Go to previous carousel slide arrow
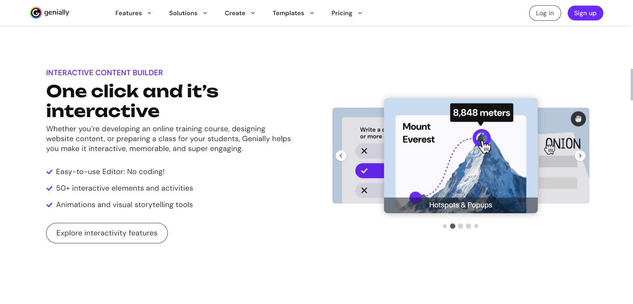This screenshot has height=304, width=633. 341,156
